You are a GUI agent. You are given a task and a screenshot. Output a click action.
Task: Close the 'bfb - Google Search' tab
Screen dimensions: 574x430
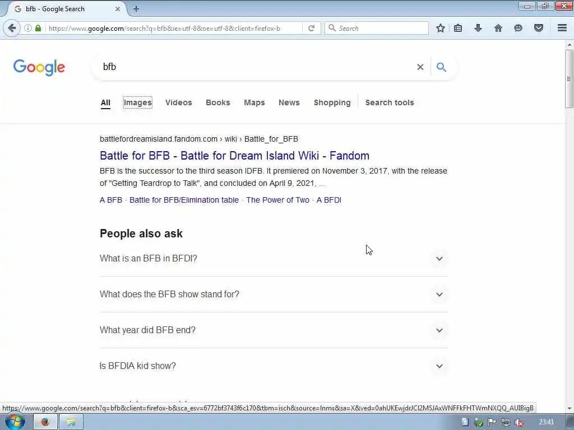(118, 9)
